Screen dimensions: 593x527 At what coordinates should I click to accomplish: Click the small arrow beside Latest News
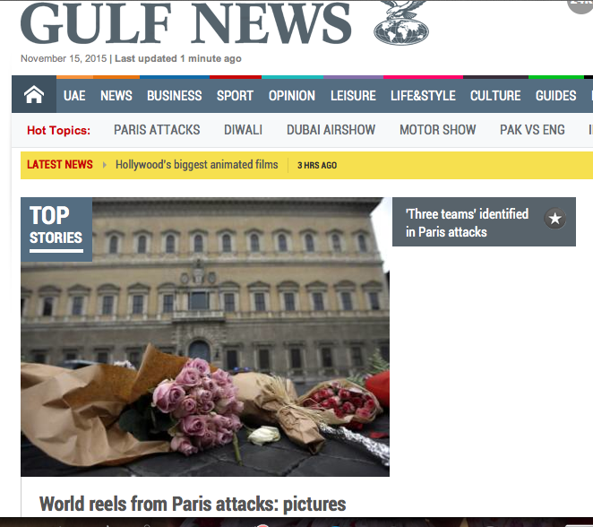pyautogui.click(x=105, y=165)
